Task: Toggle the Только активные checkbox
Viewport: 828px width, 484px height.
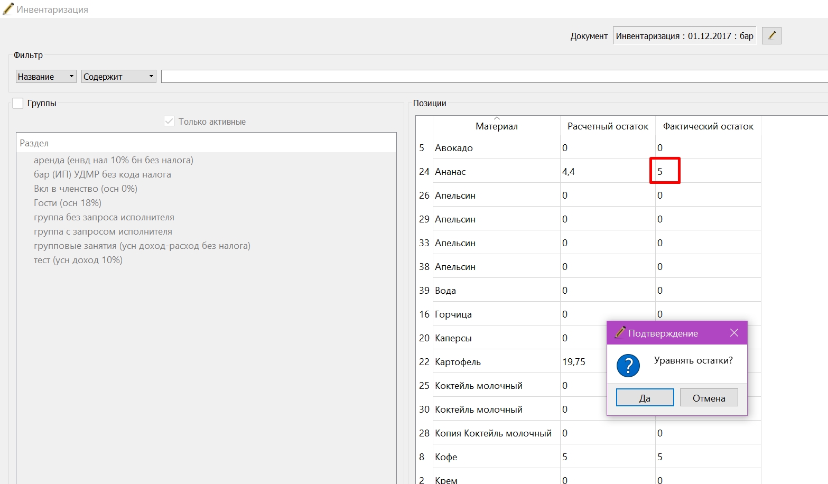Action: point(169,122)
